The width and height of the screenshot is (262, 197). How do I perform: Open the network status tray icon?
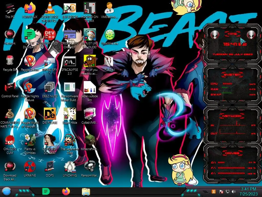click(227, 191)
